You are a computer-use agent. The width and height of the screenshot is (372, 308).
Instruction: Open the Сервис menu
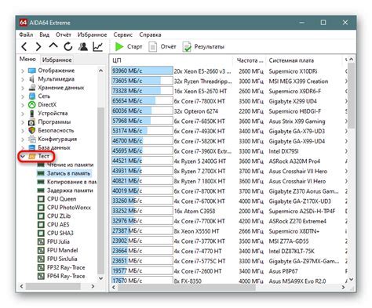[x=122, y=34]
